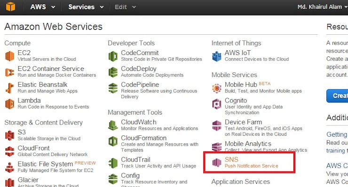The height and width of the screenshot is (187, 348).
Task: Open the EC2 service icon
Action: [9, 56]
